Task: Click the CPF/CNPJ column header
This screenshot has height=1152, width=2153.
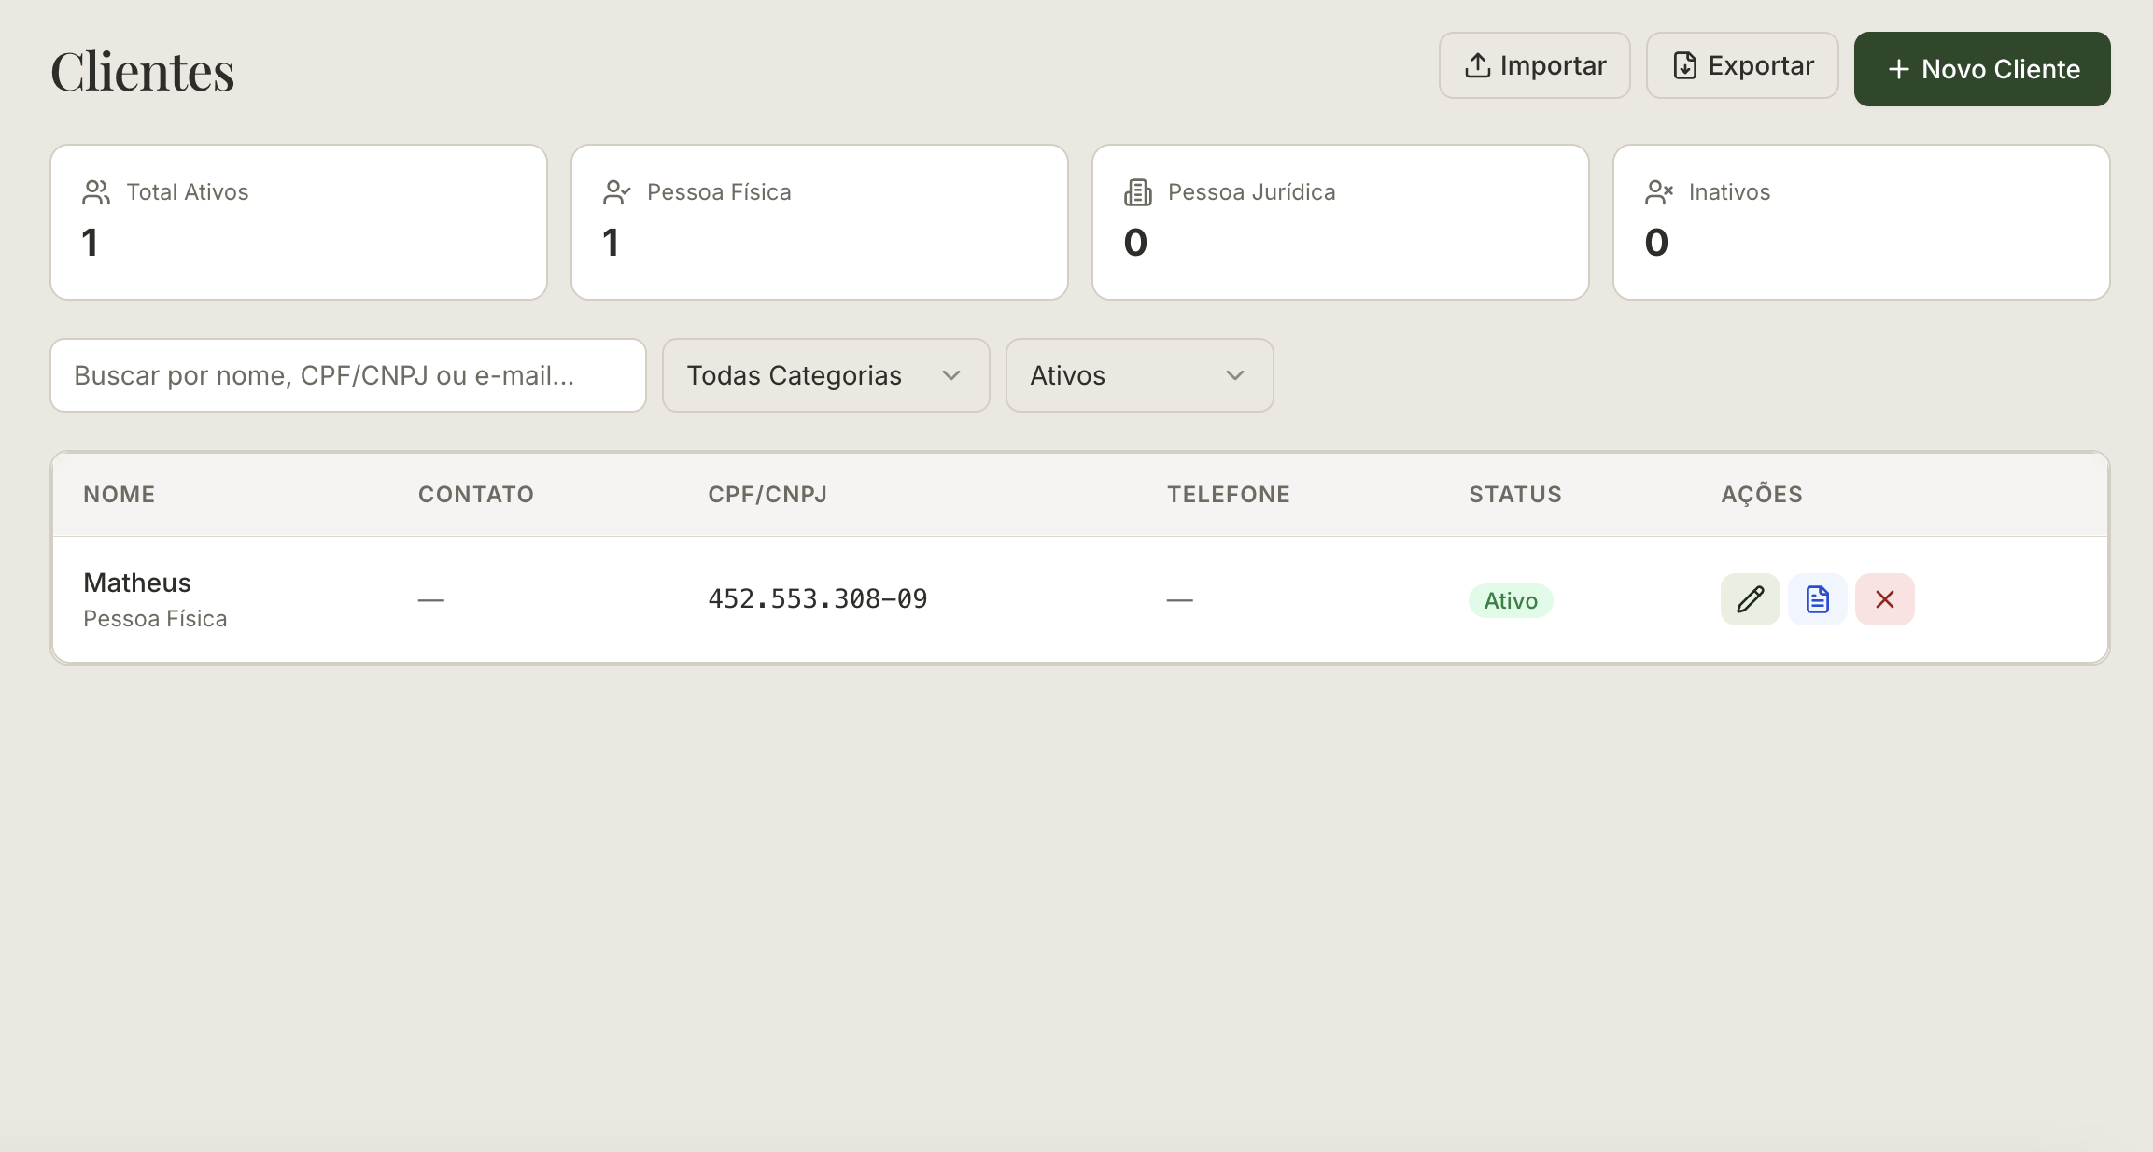Action: coord(767,495)
